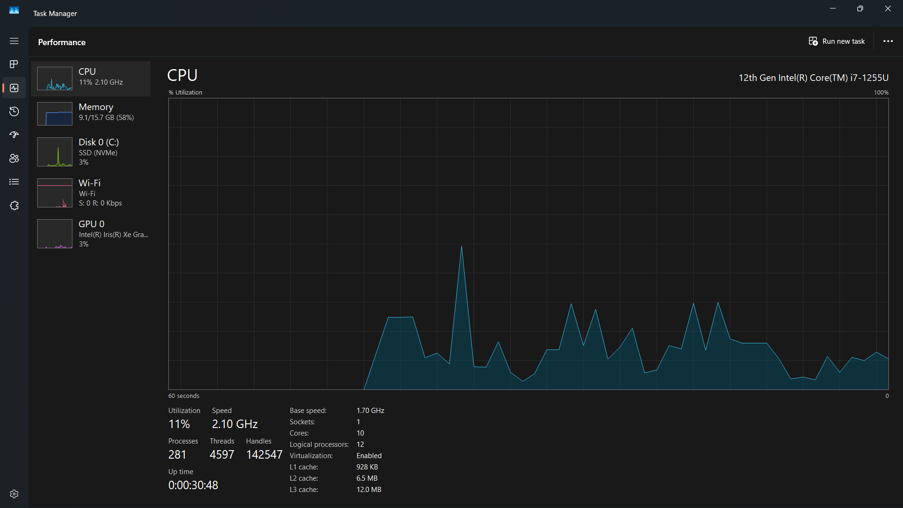Open the hamburger navigation menu
Screen dimensions: 903x508
[14, 41]
